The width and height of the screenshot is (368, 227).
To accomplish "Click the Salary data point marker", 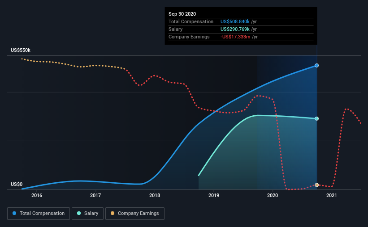I will [316, 119].
